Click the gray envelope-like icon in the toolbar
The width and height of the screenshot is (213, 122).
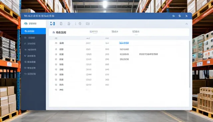(x=88, y=24)
